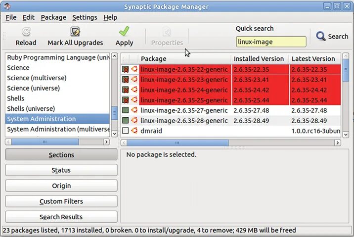Select the Shells section
Image resolution: width=354 pixels, height=237 pixels.
click(x=57, y=98)
